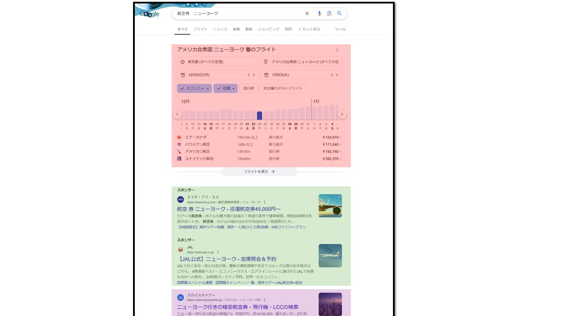Go to the next return date after 1月8日
The height and width of the screenshot is (316, 562).
(x=338, y=75)
